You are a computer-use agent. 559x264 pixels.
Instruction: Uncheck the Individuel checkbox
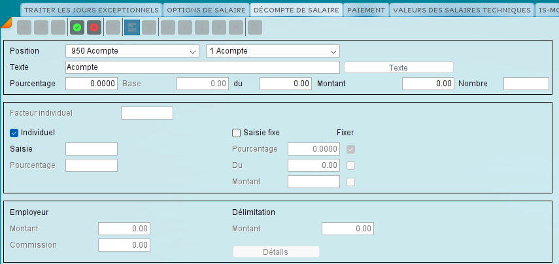click(x=14, y=133)
